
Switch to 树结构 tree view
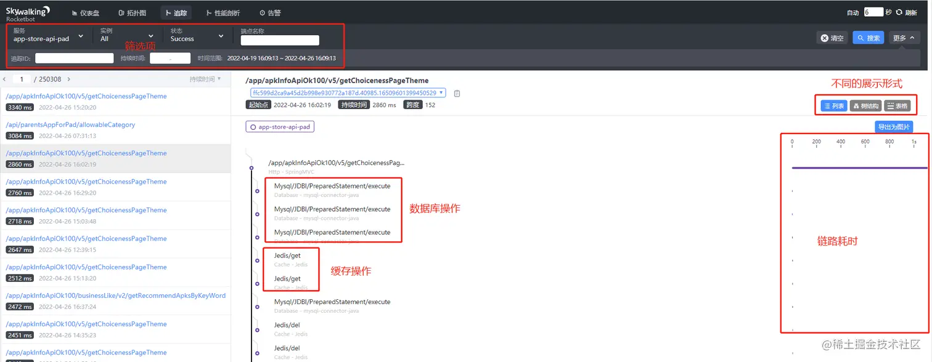click(865, 106)
